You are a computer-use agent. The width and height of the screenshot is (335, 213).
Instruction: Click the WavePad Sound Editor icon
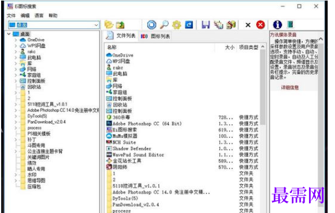click(109, 155)
